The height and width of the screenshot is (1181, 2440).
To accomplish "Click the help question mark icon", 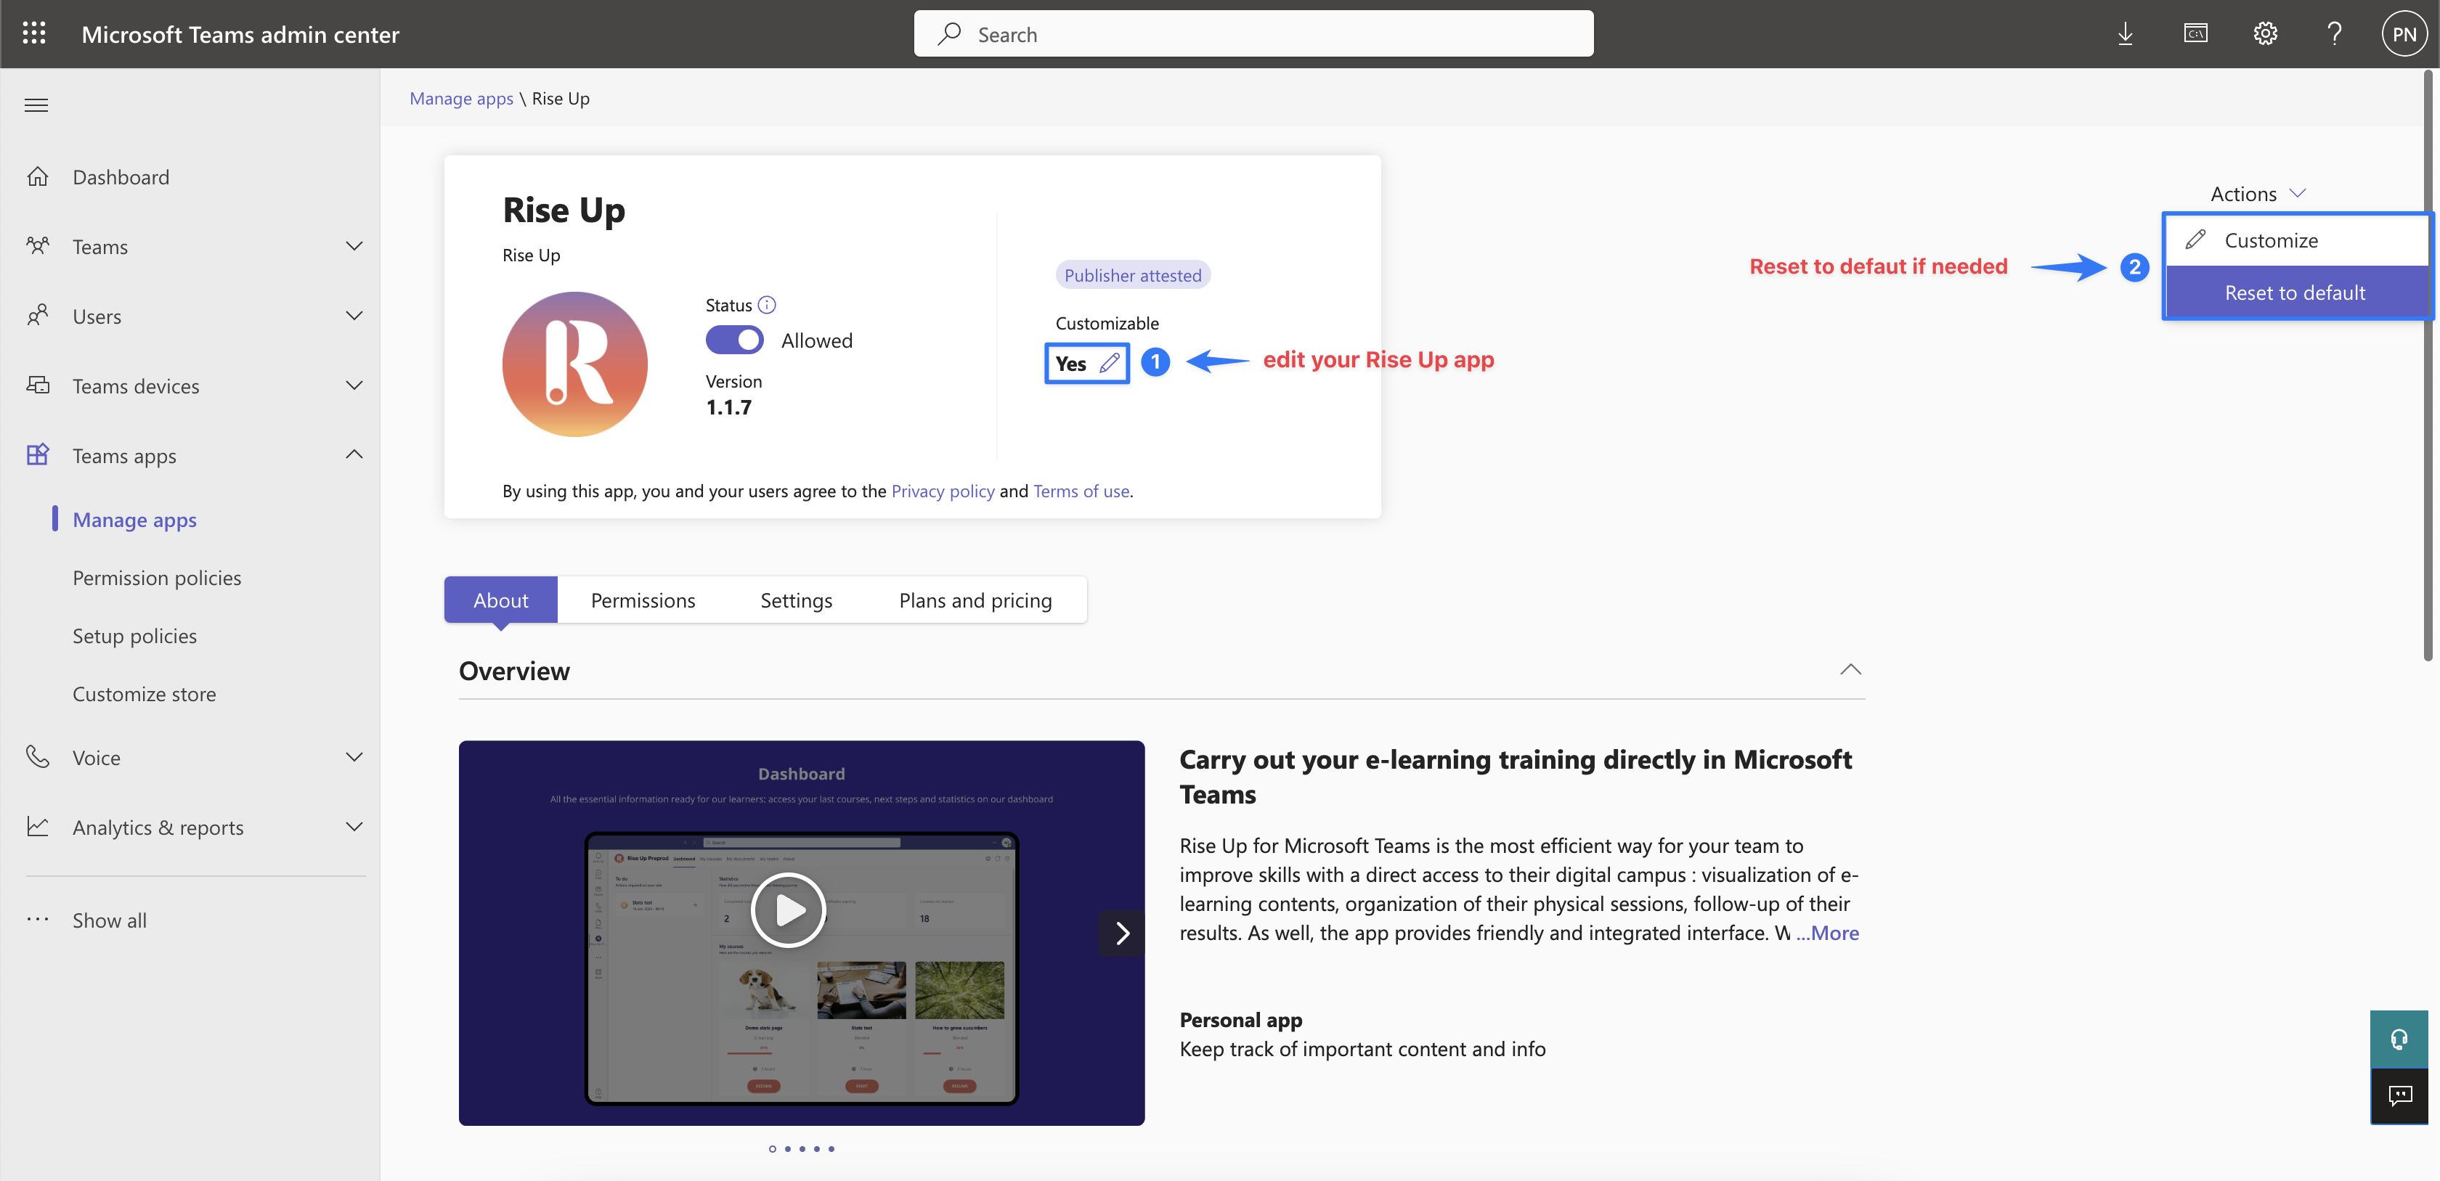I will [2334, 34].
